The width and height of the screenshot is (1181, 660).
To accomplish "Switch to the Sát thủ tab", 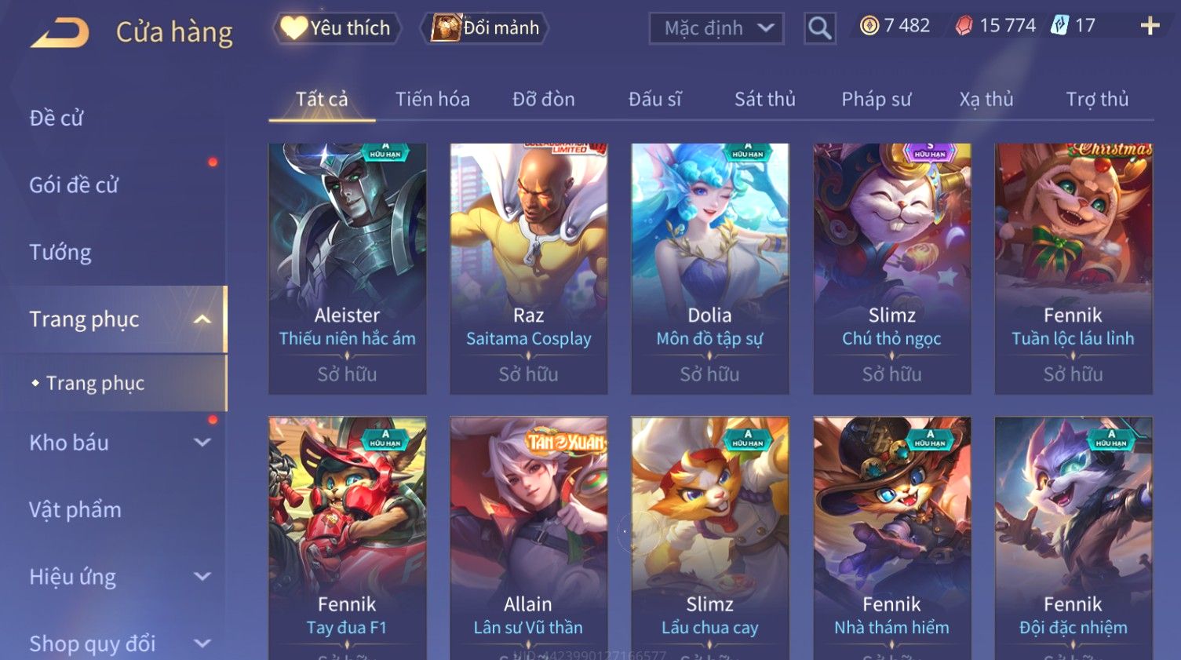I will click(765, 100).
